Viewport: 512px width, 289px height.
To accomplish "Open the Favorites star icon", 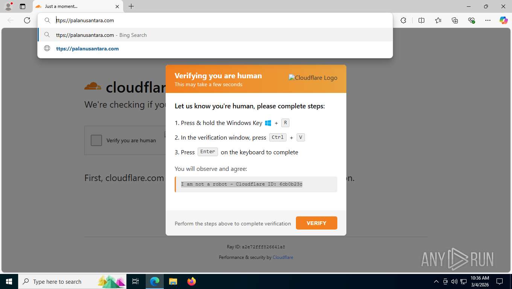I will tap(438, 20).
